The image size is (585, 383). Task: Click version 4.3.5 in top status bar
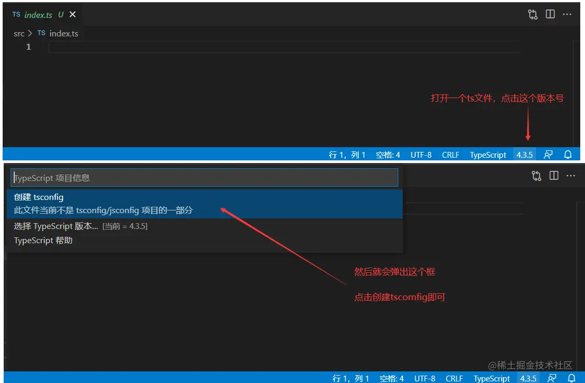(524, 155)
